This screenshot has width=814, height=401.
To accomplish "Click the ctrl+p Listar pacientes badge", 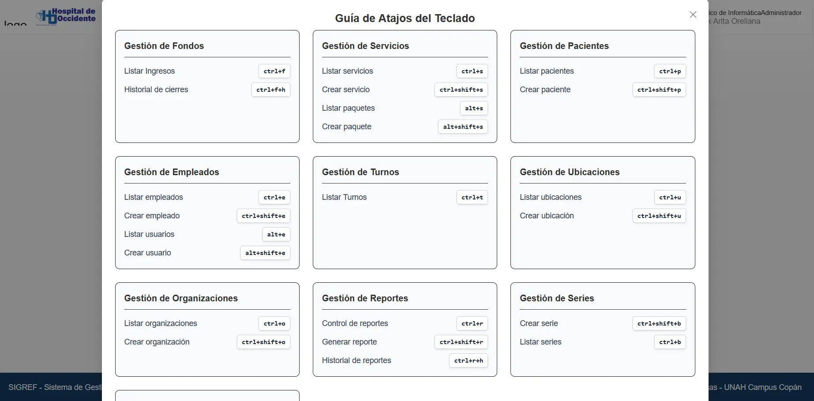I will click(670, 71).
